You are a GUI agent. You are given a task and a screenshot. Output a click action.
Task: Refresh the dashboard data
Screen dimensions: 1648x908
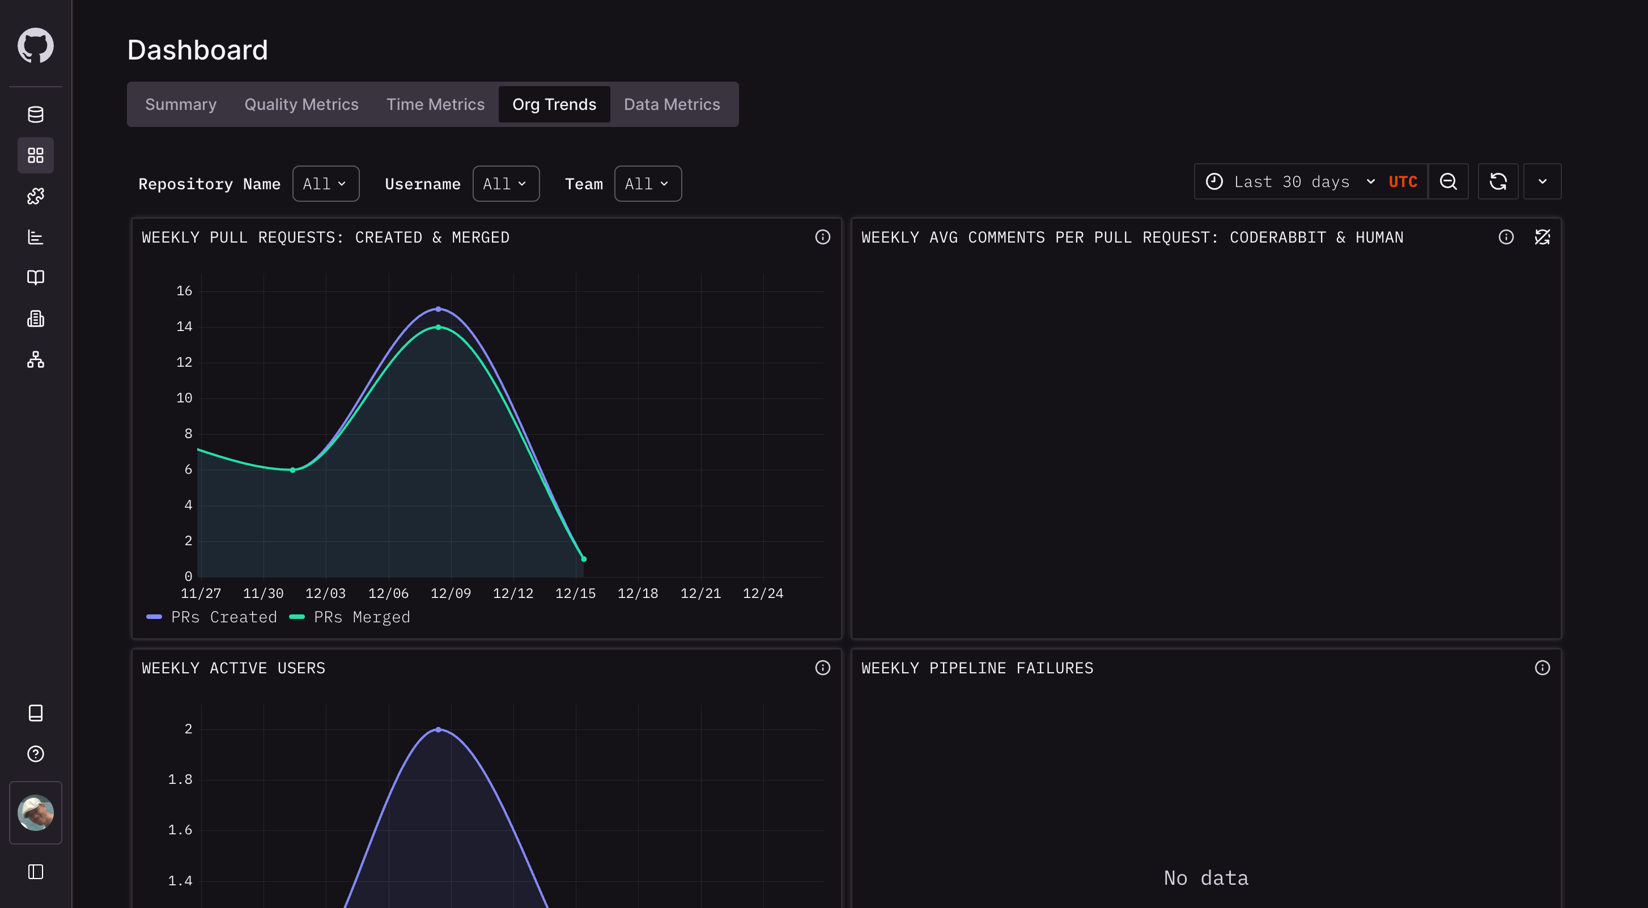[1498, 182]
